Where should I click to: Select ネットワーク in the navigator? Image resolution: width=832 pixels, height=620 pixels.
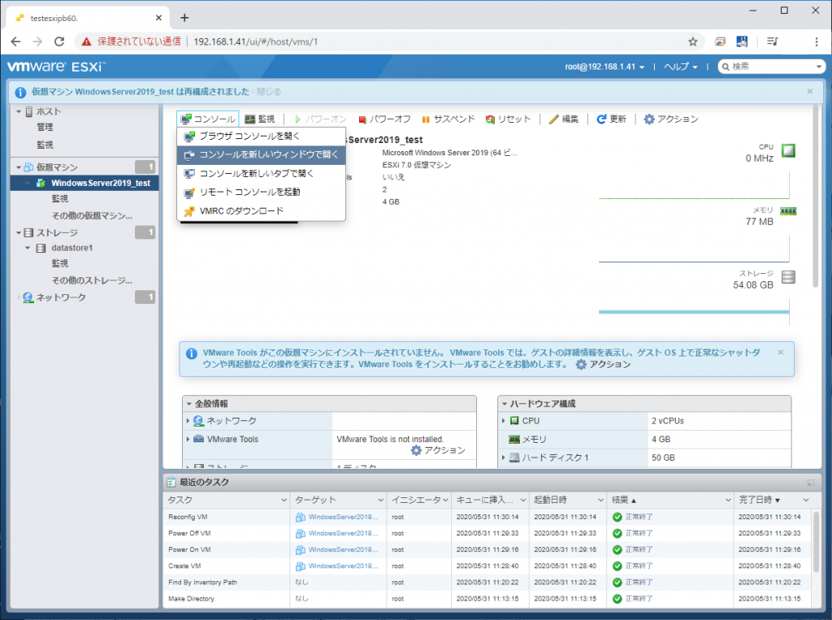60,297
